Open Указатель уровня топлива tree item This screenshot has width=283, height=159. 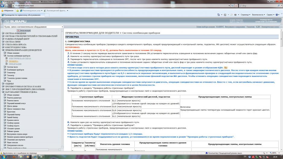click(17, 78)
